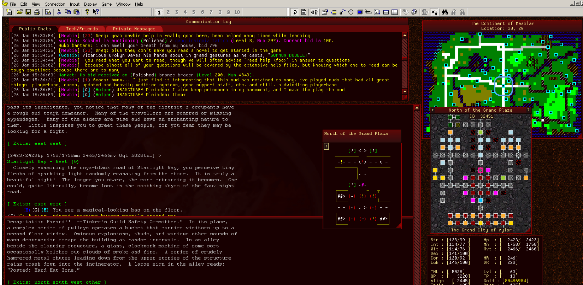Image resolution: width=583 pixels, height=285 pixels.
Task: Click find again forwards icon
Action: (x=462, y=12)
